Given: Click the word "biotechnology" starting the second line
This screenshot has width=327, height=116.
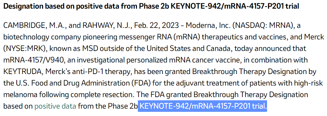Looking at the screenshot, I should [24, 37].
